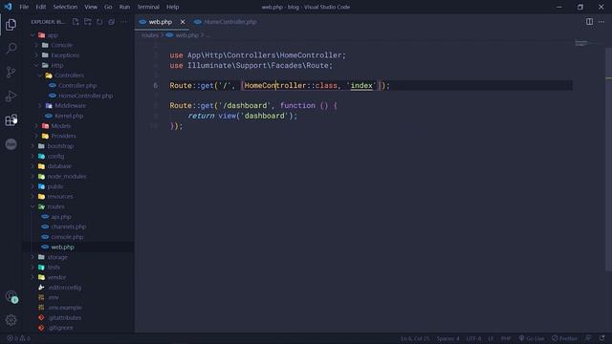Expand the Models folder
The image size is (612, 344).
(78, 126)
